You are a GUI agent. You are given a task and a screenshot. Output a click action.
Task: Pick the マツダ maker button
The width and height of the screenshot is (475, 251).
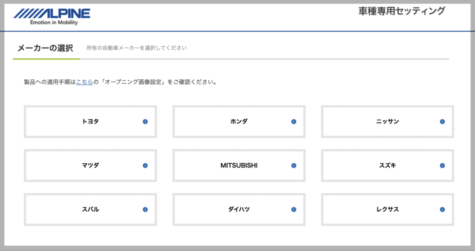[x=90, y=166]
